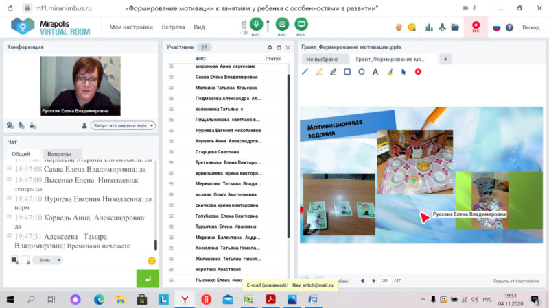Screen dimensions: 549x308
Task: Toggle the green webcam button
Action: point(282,24)
